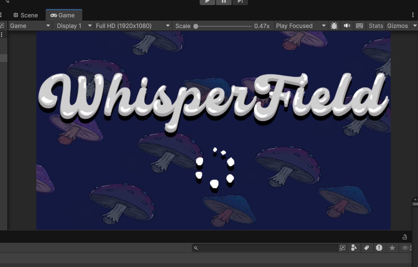Filter favorites using the star icon
The width and height of the screenshot is (418, 267).
click(x=392, y=248)
